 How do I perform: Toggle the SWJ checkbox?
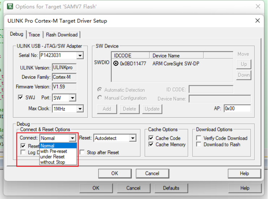(x=21, y=98)
